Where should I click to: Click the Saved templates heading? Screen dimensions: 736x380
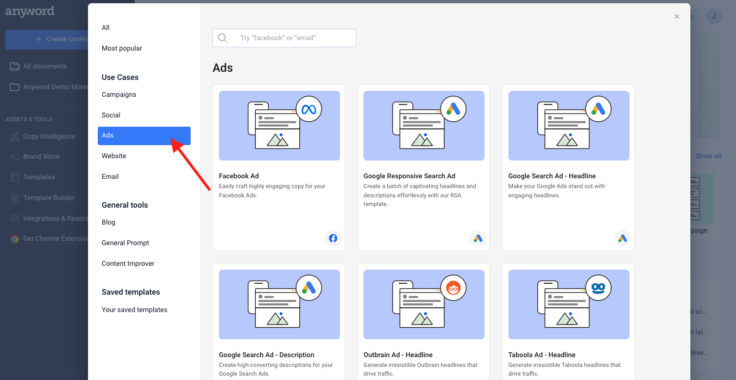pyautogui.click(x=131, y=292)
